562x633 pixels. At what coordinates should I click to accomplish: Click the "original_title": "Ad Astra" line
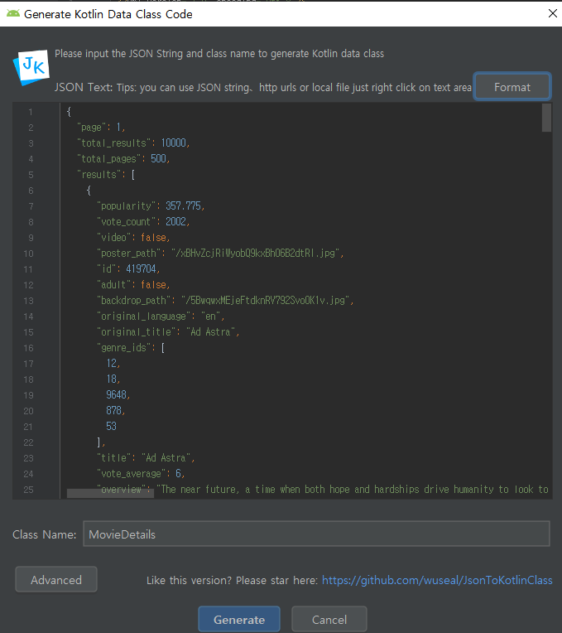click(x=168, y=332)
